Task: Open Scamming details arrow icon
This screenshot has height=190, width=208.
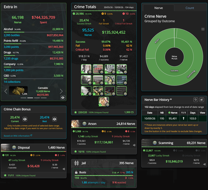Action: [204, 164]
